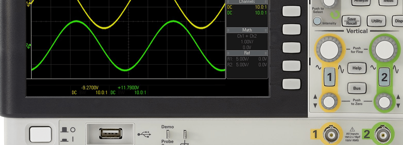Open the Utility menu
The image size is (403, 145).
coord(376,21)
